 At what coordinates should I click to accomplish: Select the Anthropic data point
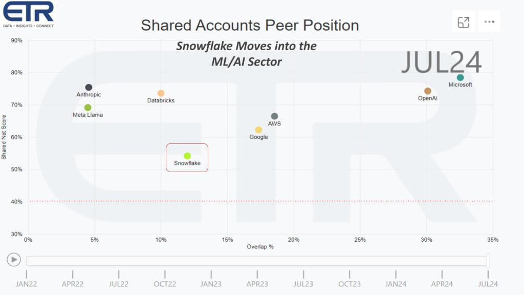coord(89,87)
